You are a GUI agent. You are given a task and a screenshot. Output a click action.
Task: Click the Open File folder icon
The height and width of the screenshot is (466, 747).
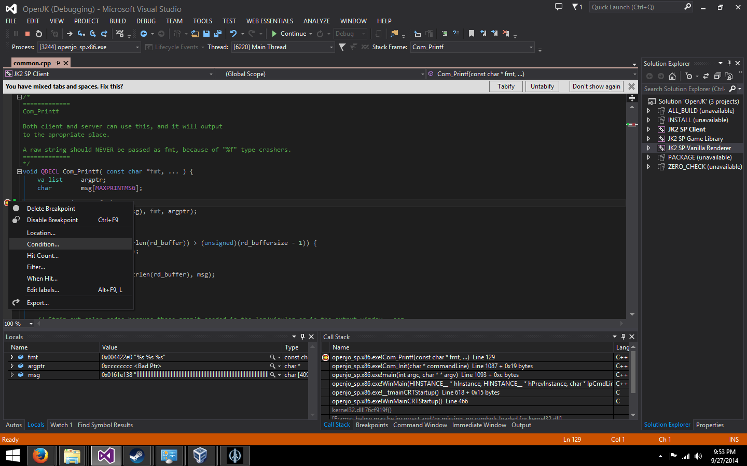pos(195,34)
